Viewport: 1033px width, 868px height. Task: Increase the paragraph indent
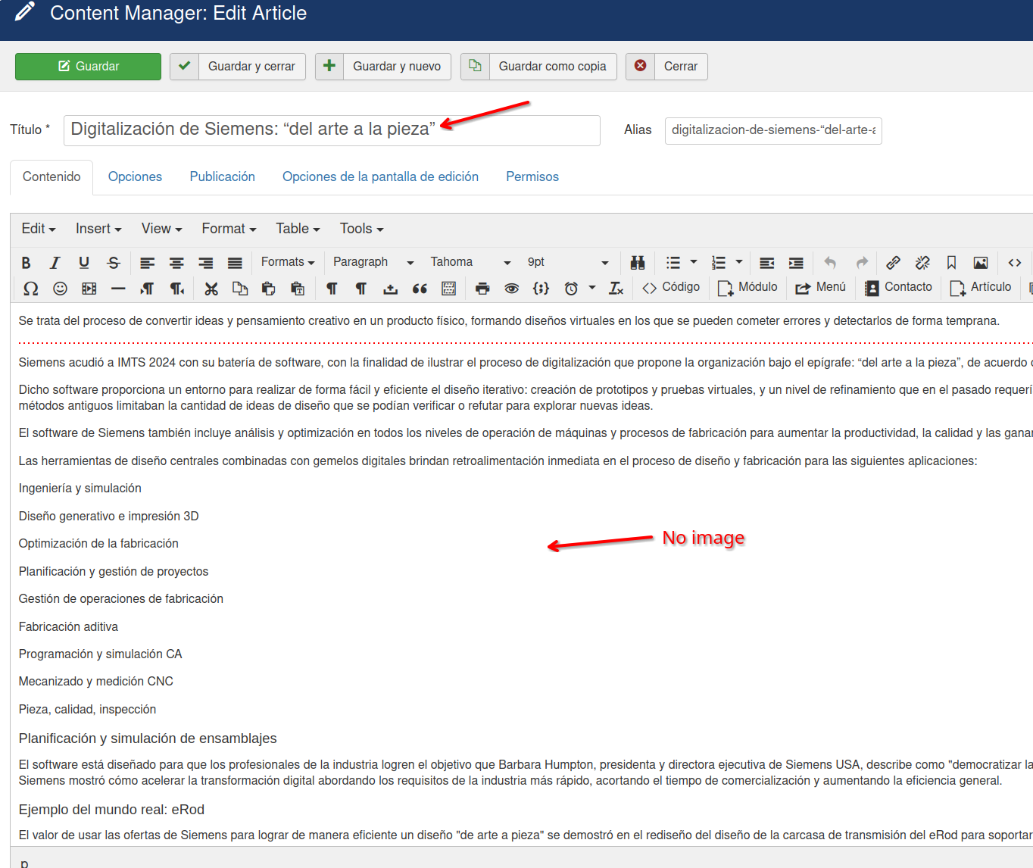pyautogui.click(x=796, y=263)
